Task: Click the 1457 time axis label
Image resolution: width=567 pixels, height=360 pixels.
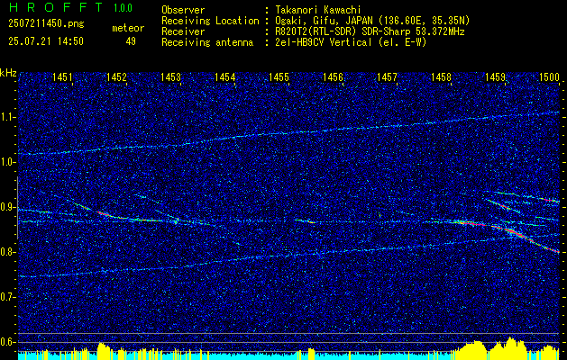Action: coord(387,76)
